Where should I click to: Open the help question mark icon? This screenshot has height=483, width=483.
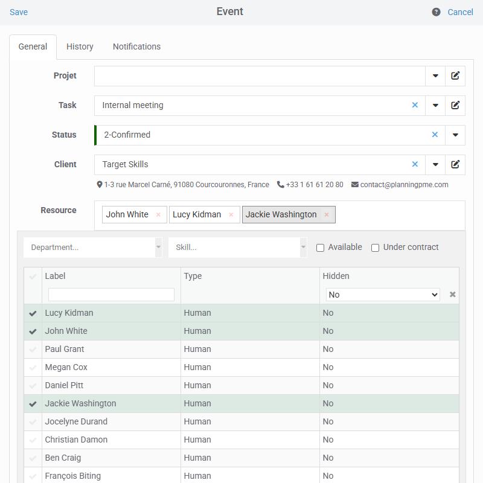tap(436, 12)
